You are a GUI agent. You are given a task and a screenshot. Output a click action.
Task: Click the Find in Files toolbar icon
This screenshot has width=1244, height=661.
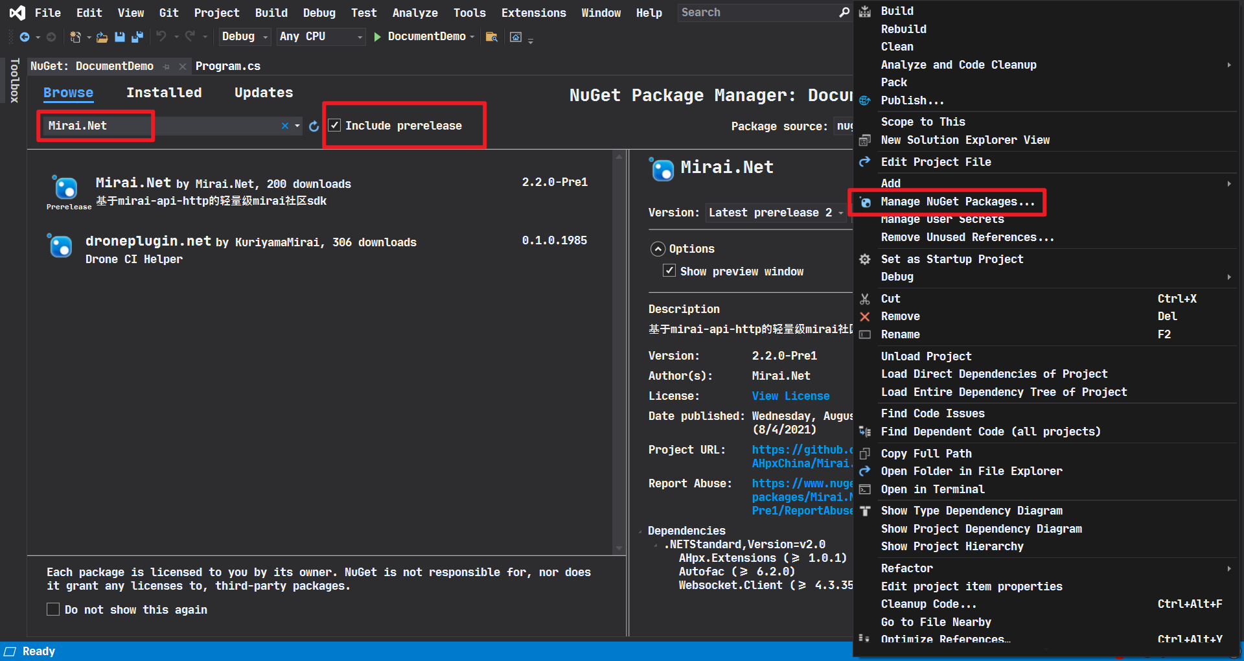pyautogui.click(x=492, y=37)
